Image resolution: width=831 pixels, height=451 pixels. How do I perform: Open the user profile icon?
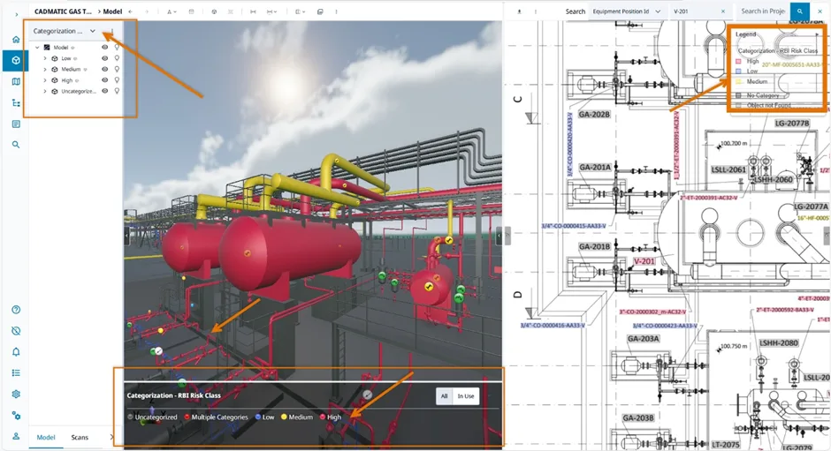pos(16,436)
